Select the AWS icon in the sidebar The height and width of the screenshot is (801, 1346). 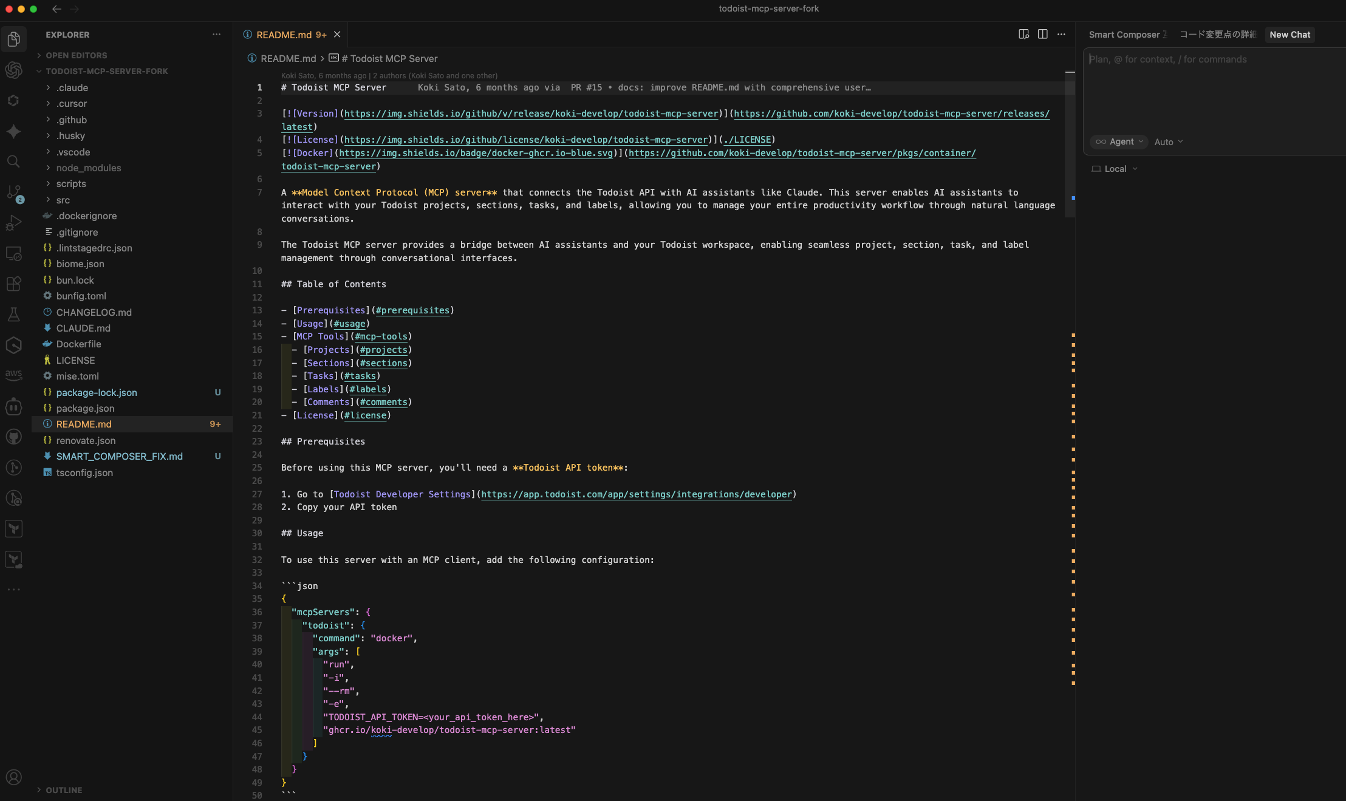pyautogui.click(x=14, y=375)
